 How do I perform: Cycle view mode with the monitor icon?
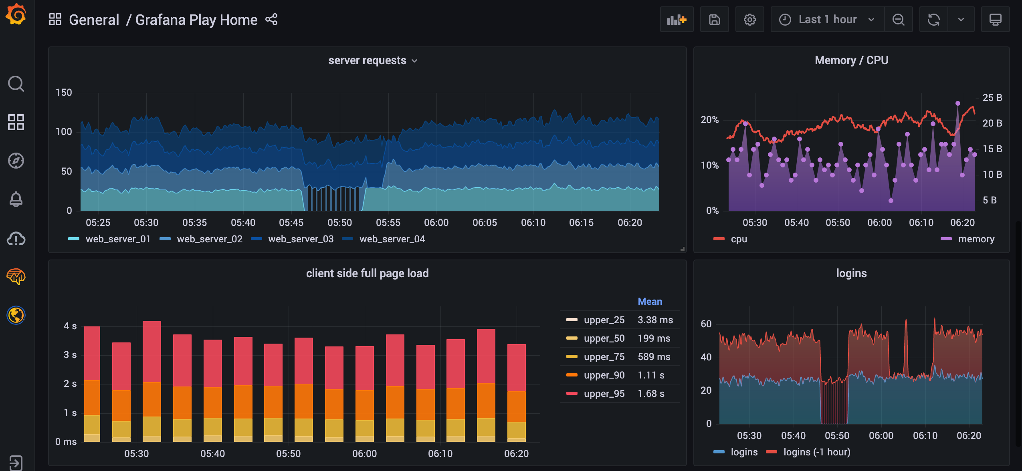995,20
